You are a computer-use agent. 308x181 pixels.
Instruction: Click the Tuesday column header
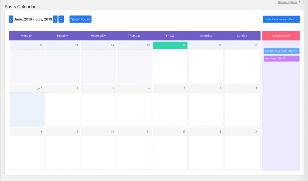62,36
